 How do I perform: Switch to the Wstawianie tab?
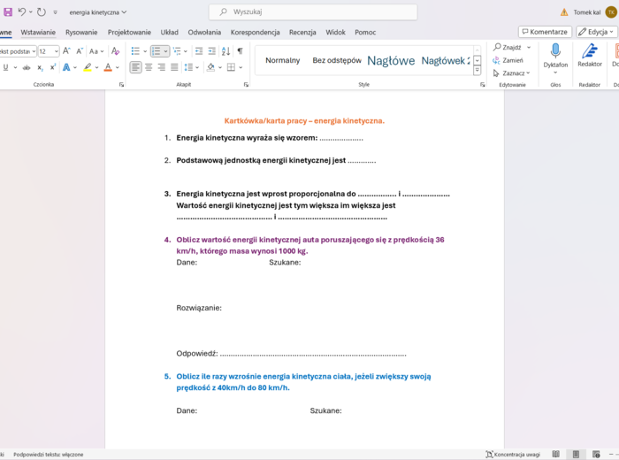(x=39, y=32)
